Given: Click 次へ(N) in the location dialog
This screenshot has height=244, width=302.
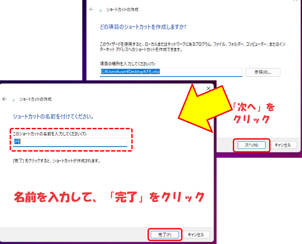Looking at the screenshot, I should tap(251, 145).
